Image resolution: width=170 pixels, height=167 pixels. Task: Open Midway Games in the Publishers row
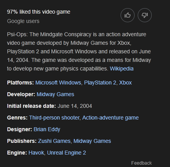tap(92, 141)
